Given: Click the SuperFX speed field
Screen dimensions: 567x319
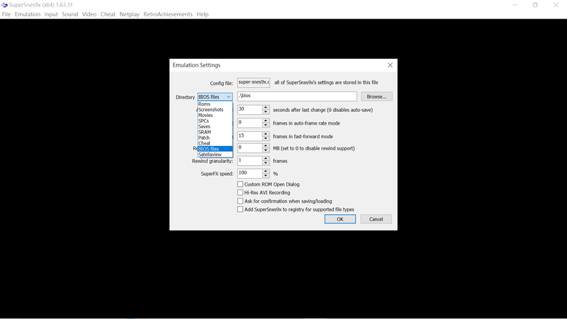Looking at the screenshot, I should click(x=249, y=173).
